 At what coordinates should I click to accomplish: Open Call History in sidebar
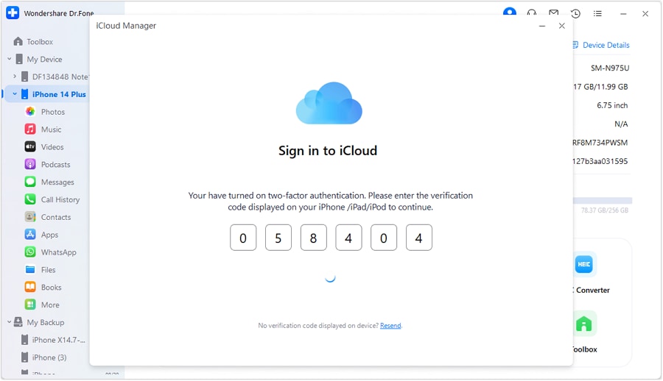[60, 200]
